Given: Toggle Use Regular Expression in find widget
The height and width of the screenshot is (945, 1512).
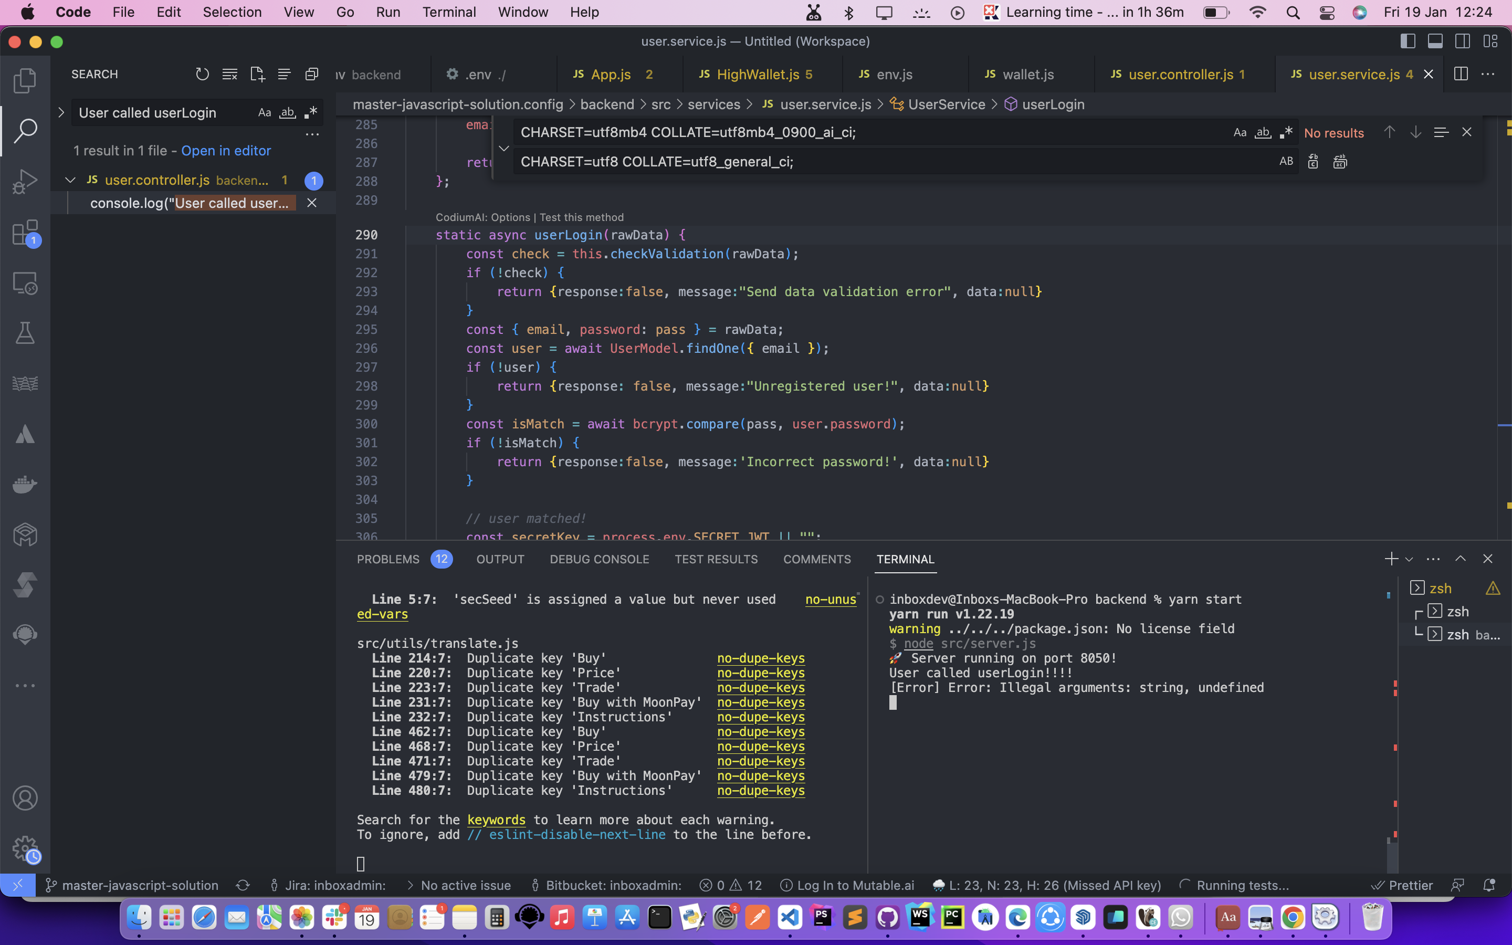Looking at the screenshot, I should point(1285,132).
